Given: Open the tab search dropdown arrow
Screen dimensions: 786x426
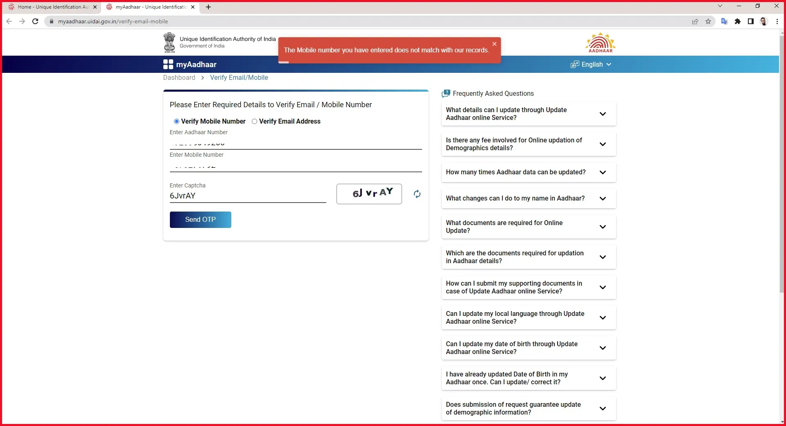Looking at the screenshot, I should pyautogui.click(x=720, y=6).
